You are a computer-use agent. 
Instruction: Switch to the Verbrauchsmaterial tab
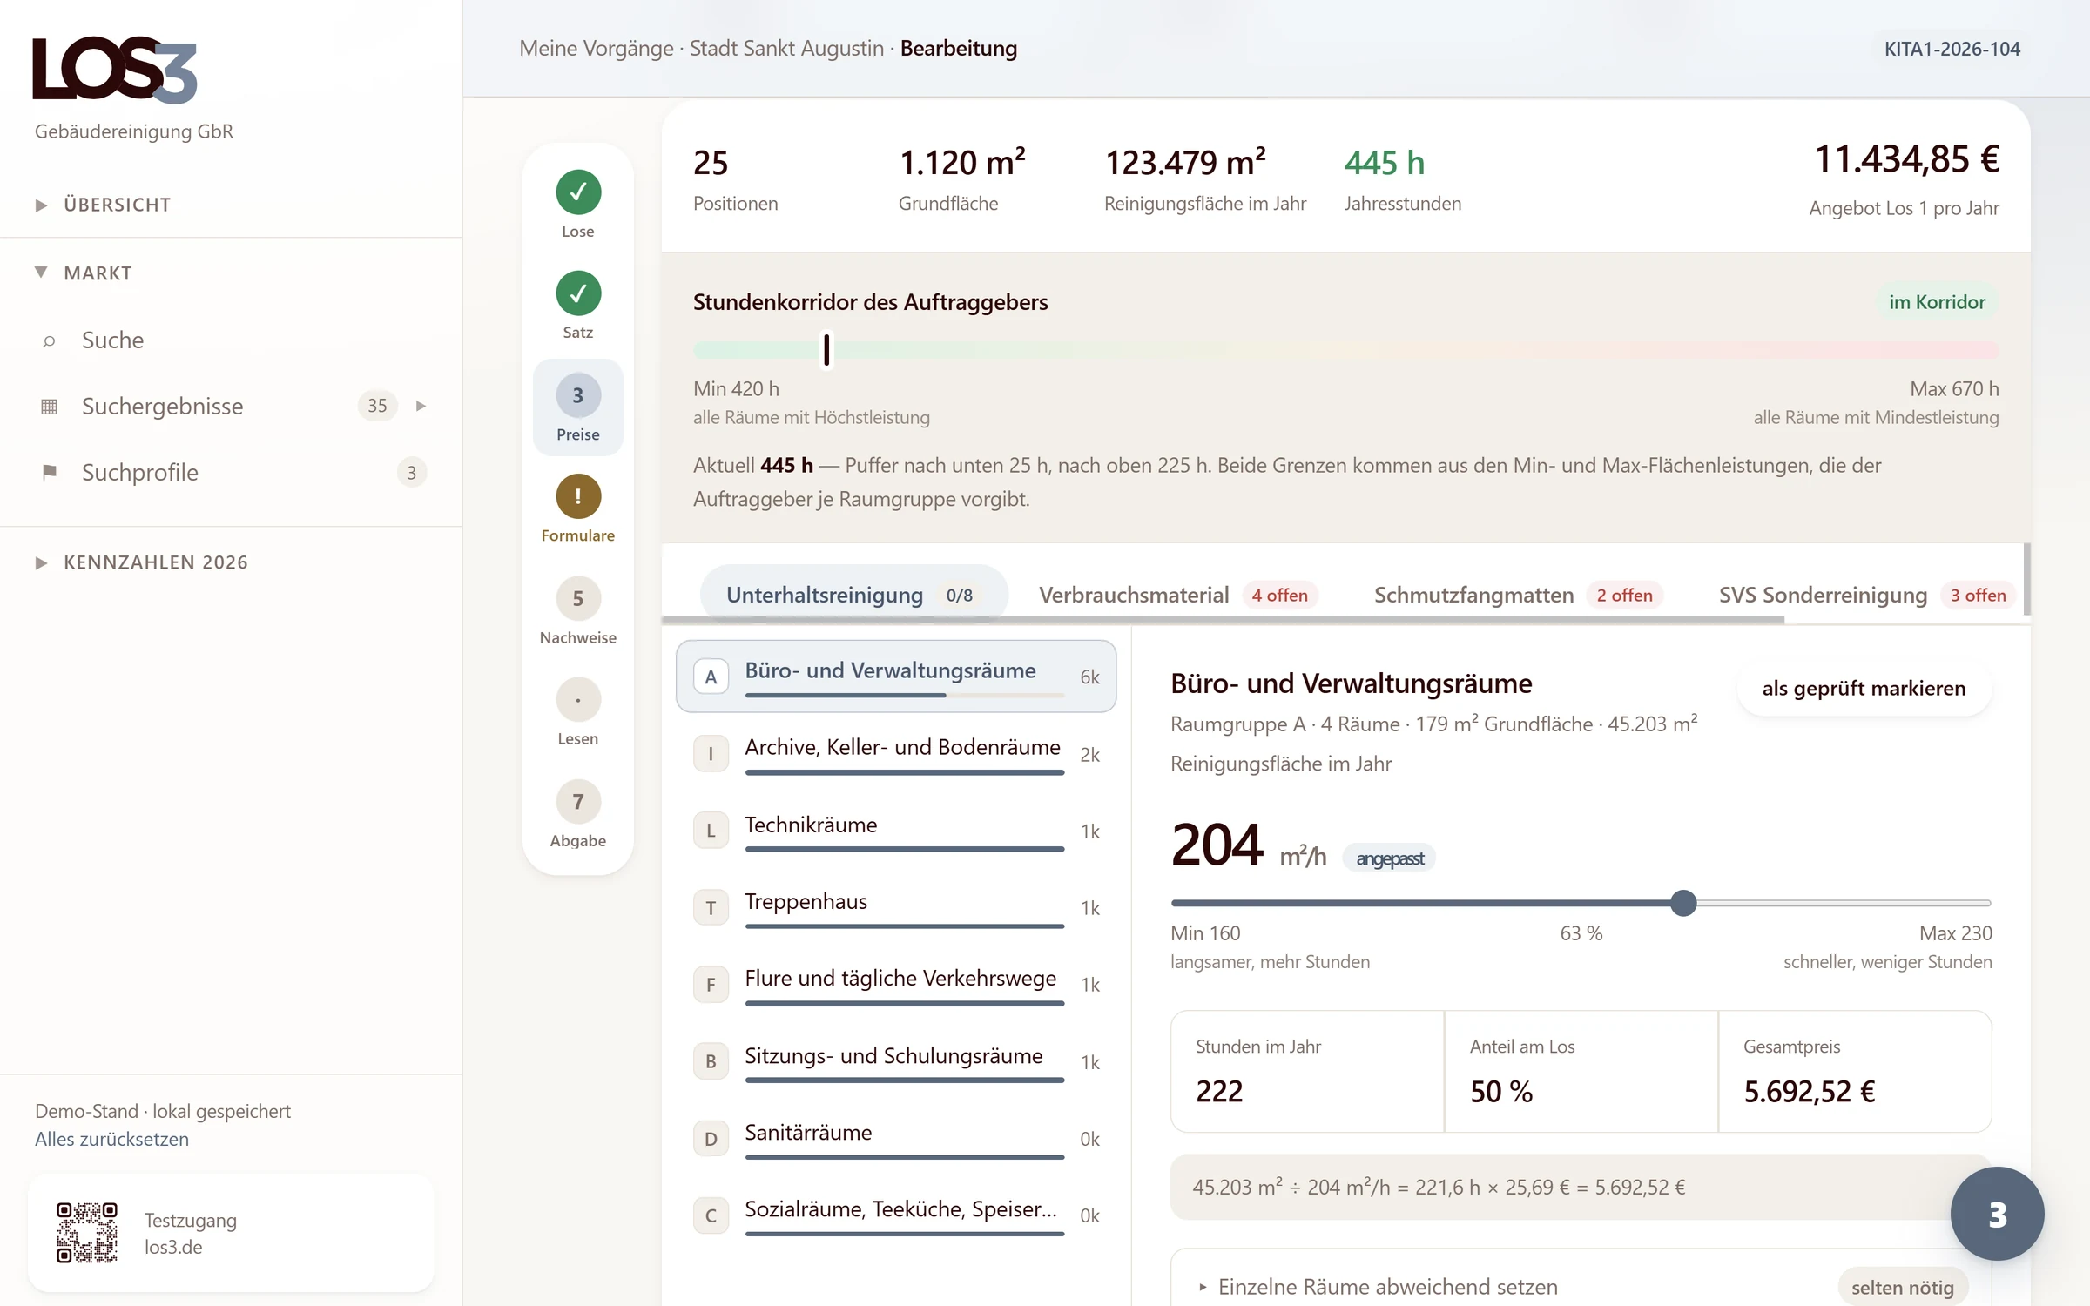(1177, 595)
